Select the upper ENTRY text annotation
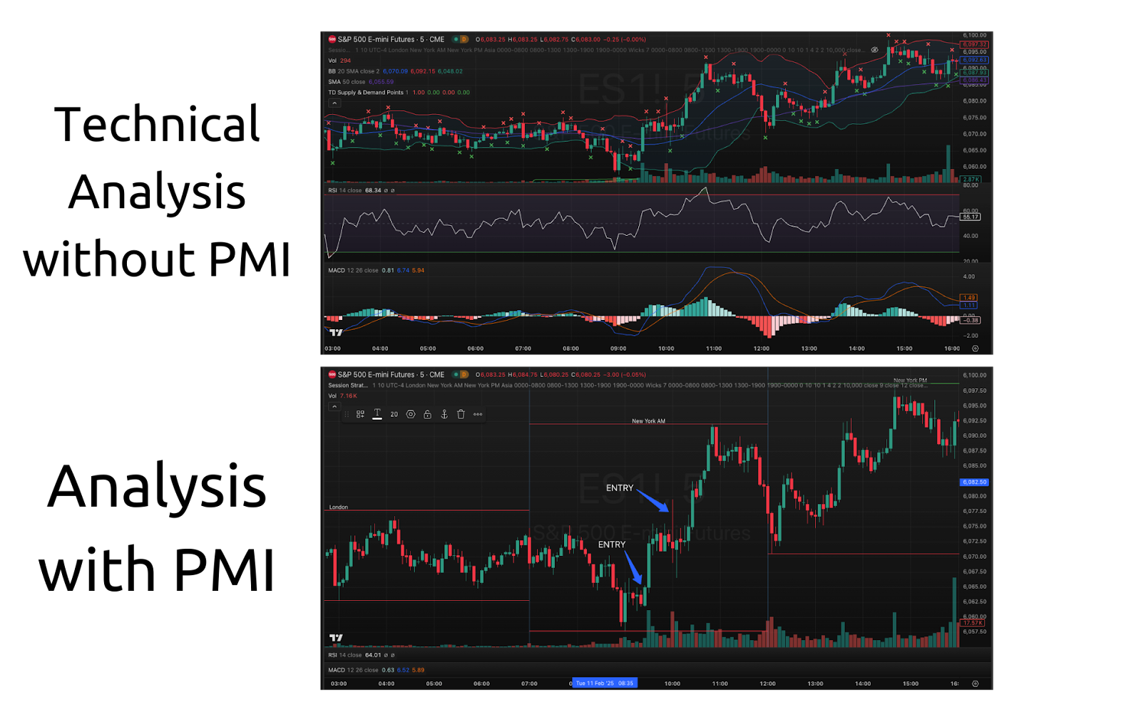This screenshot has height=702, width=1141. (x=620, y=488)
